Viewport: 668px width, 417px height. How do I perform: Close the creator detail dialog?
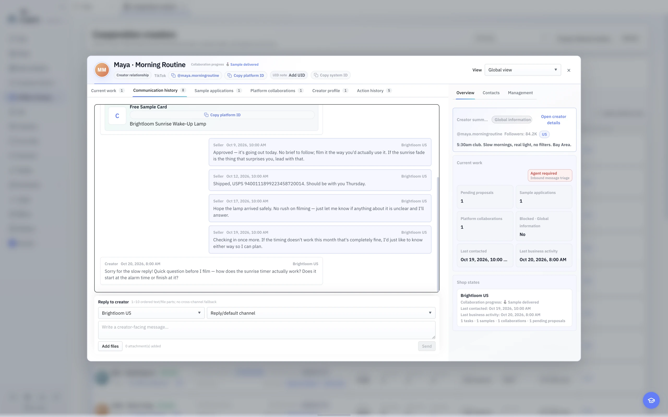569,70
